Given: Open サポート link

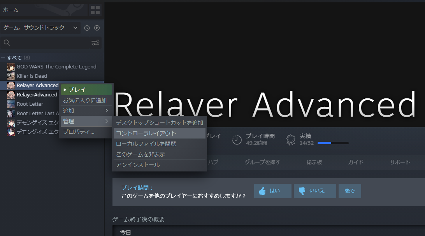Looking at the screenshot, I should pyautogui.click(x=400, y=162).
